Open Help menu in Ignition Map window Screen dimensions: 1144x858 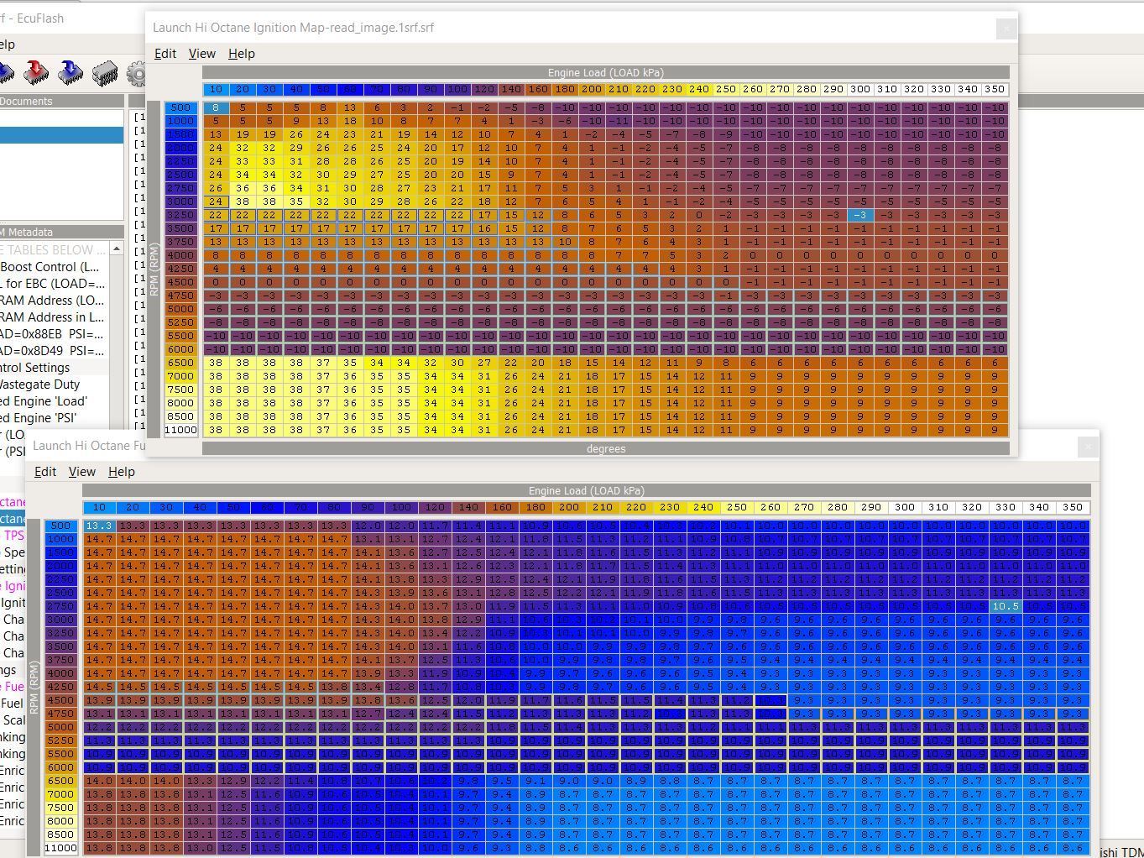point(241,54)
